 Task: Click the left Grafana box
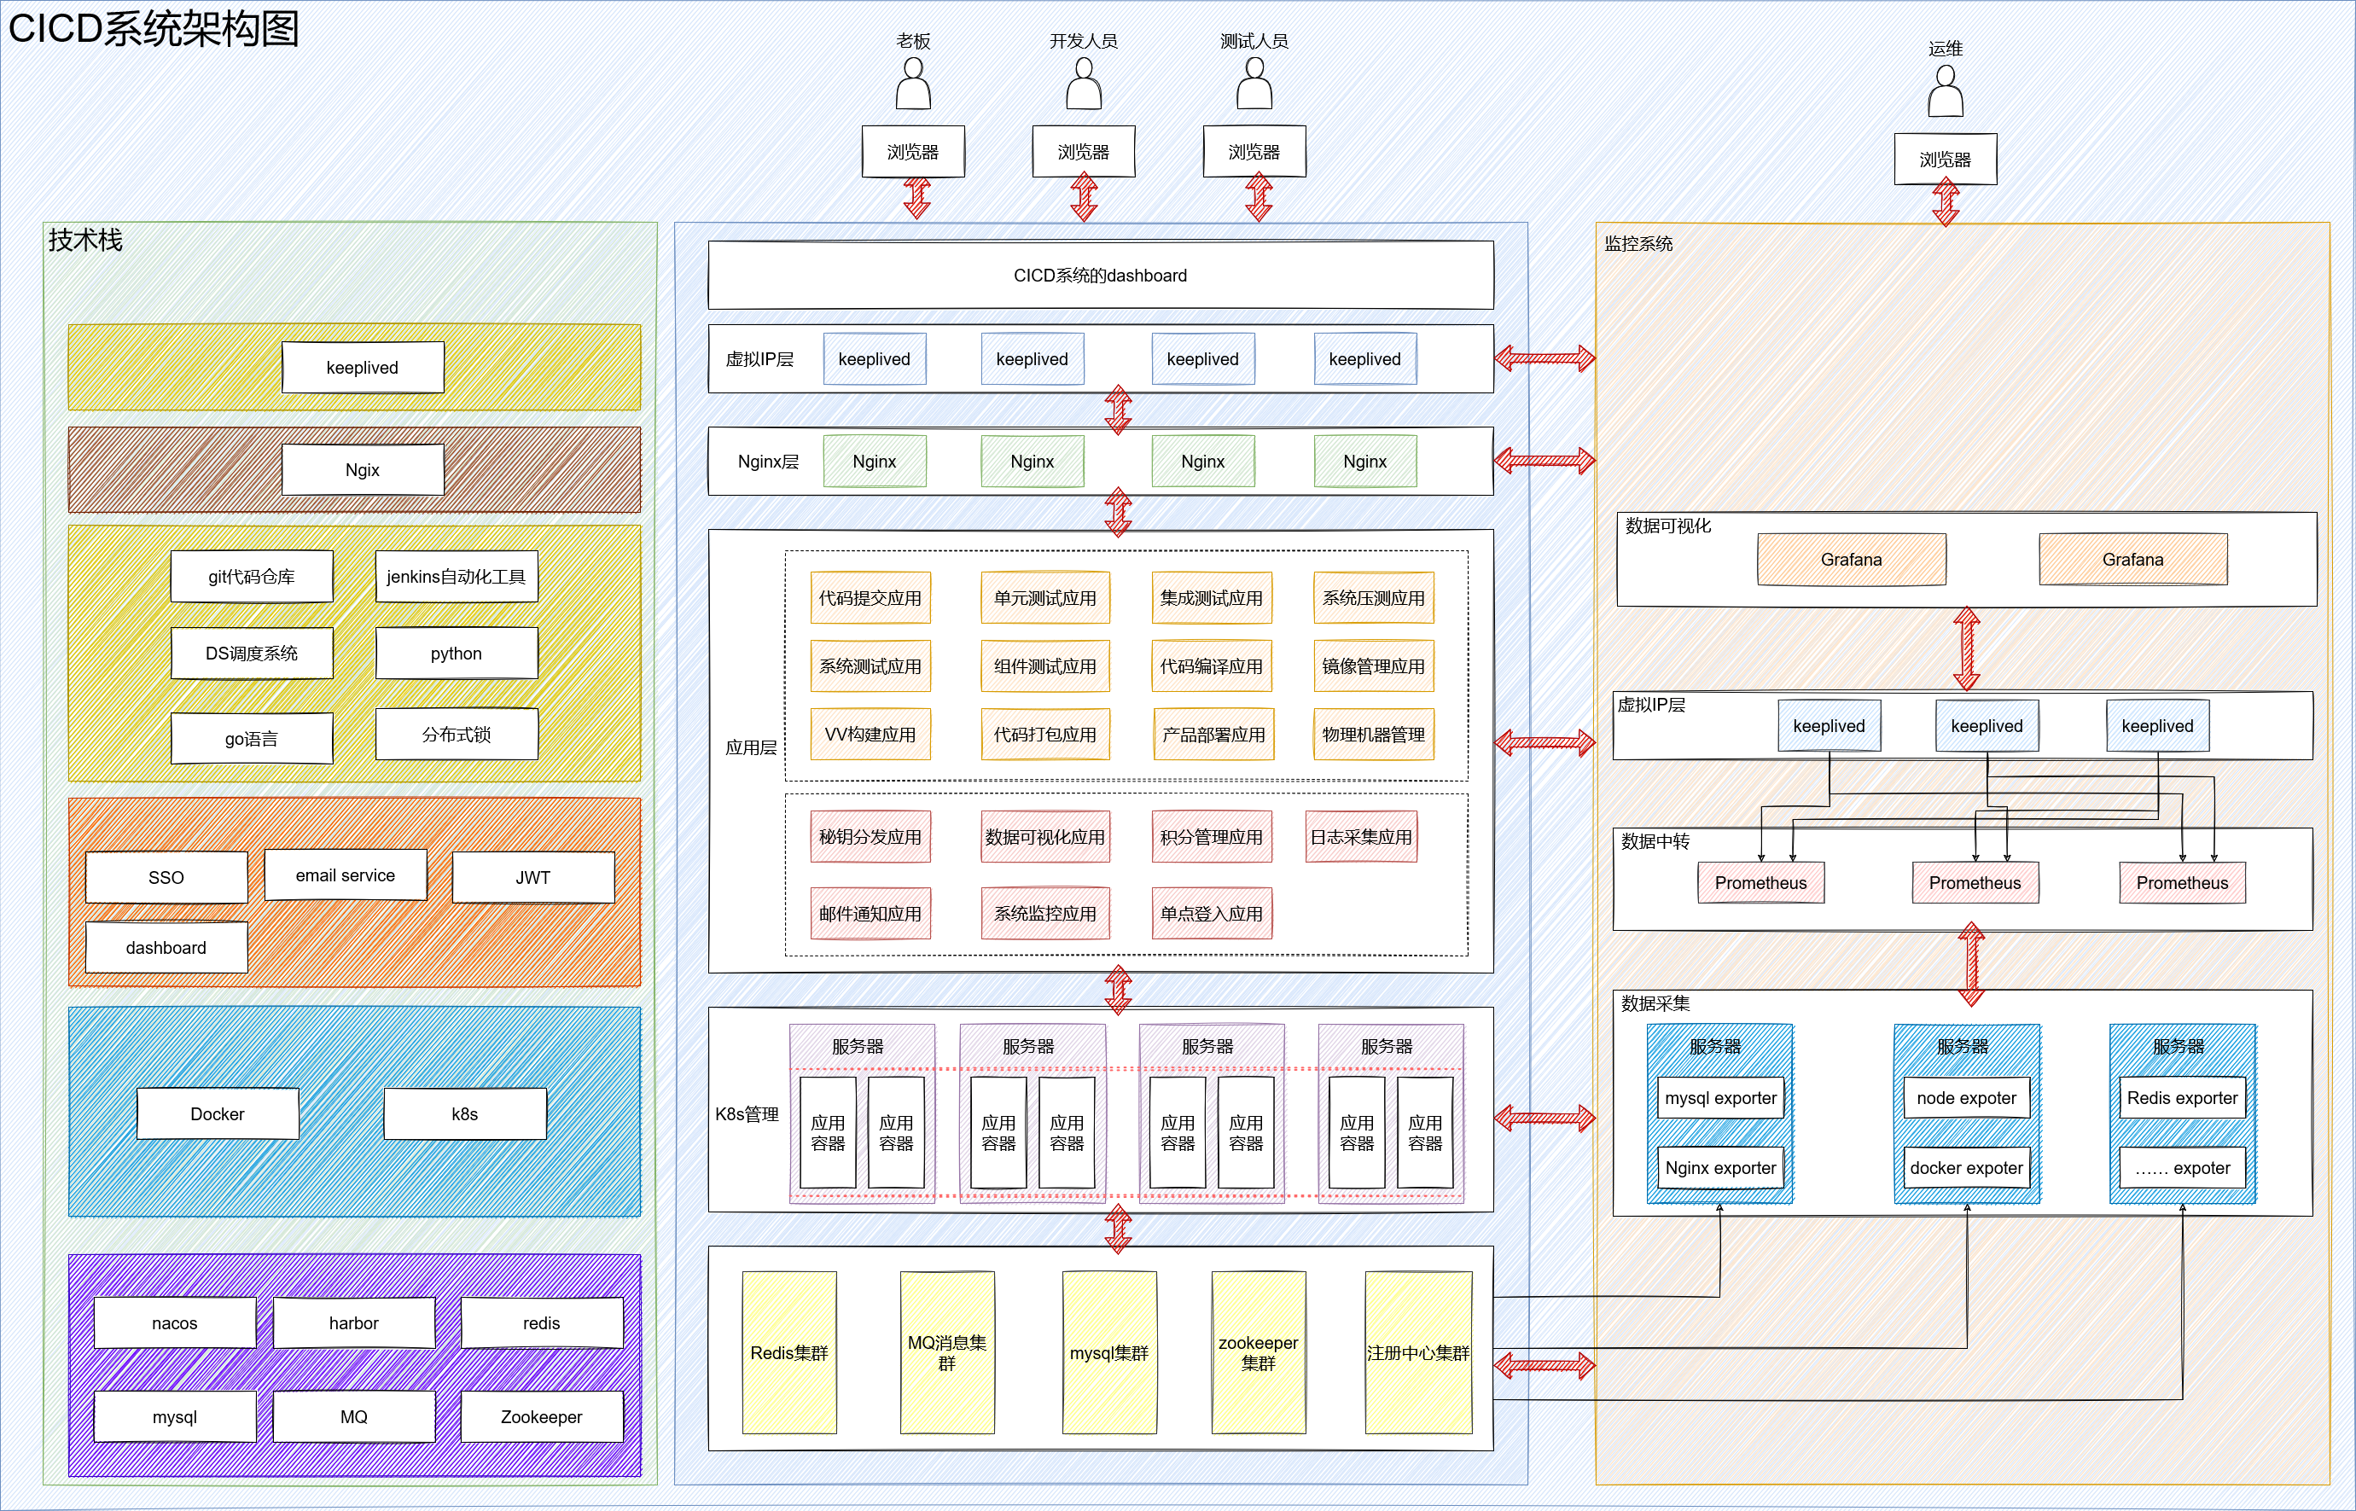pyautogui.click(x=1852, y=560)
